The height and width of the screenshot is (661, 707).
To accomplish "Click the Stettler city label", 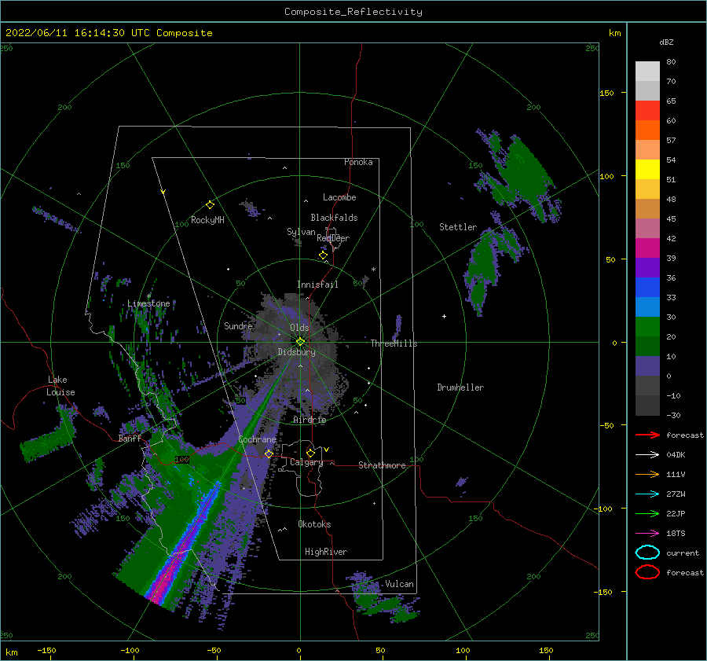I will pyautogui.click(x=458, y=227).
